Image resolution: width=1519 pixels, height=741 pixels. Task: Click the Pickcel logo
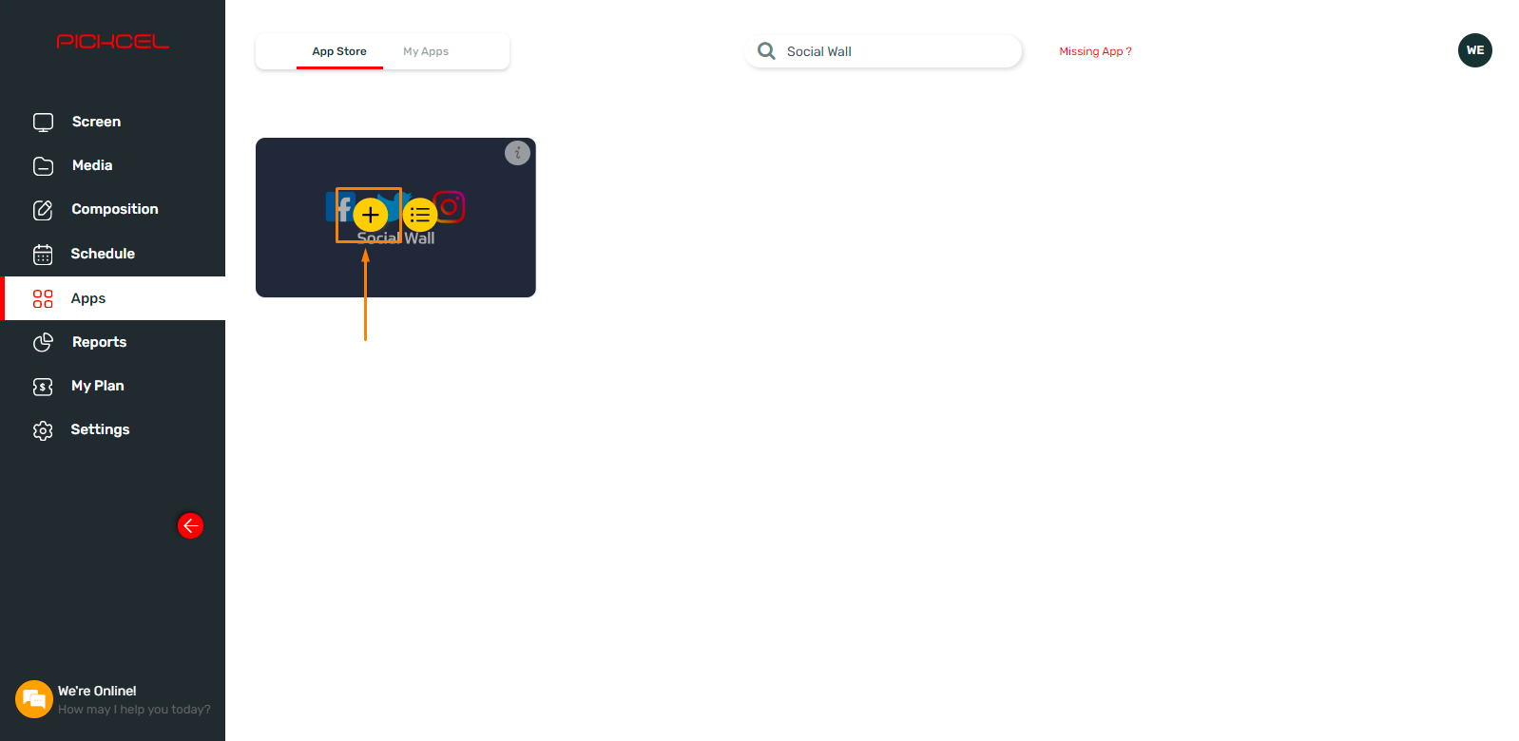click(112, 42)
